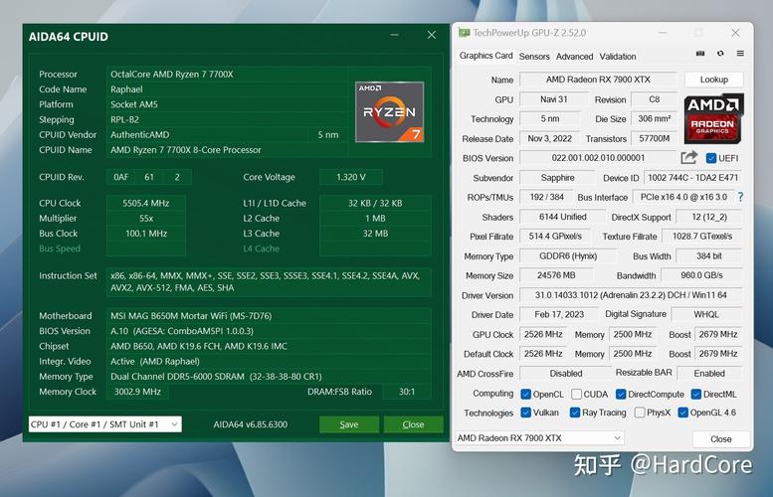Screen dimensions: 773x497
Task: Click the Memory Size 24576 MB field
Action: point(556,275)
